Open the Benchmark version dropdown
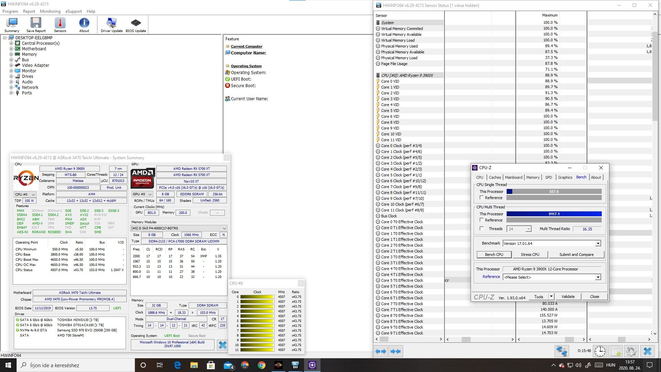 (598, 244)
